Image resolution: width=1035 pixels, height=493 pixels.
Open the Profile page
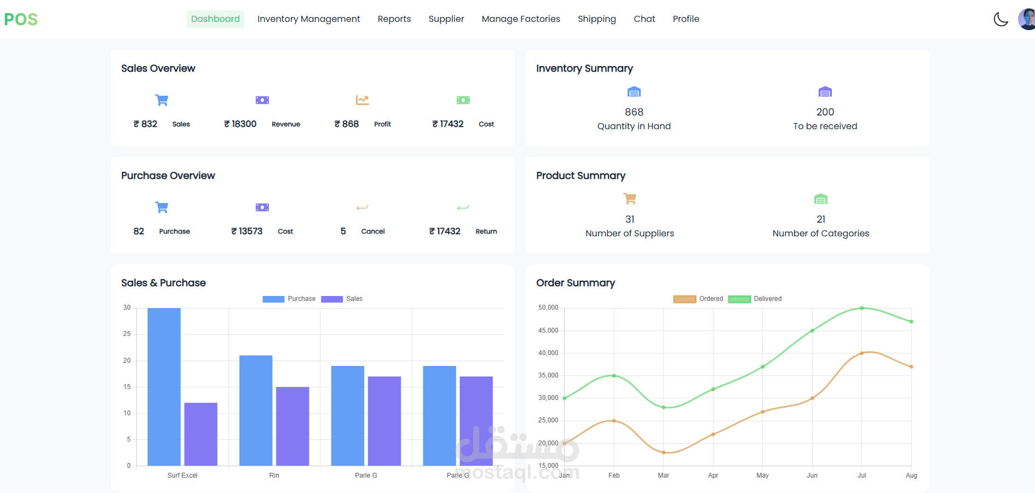686,19
